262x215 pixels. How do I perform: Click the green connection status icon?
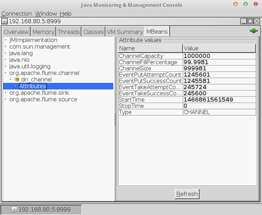(x=254, y=31)
